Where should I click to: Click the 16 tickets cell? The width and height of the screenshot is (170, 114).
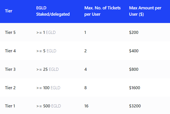click(86, 106)
